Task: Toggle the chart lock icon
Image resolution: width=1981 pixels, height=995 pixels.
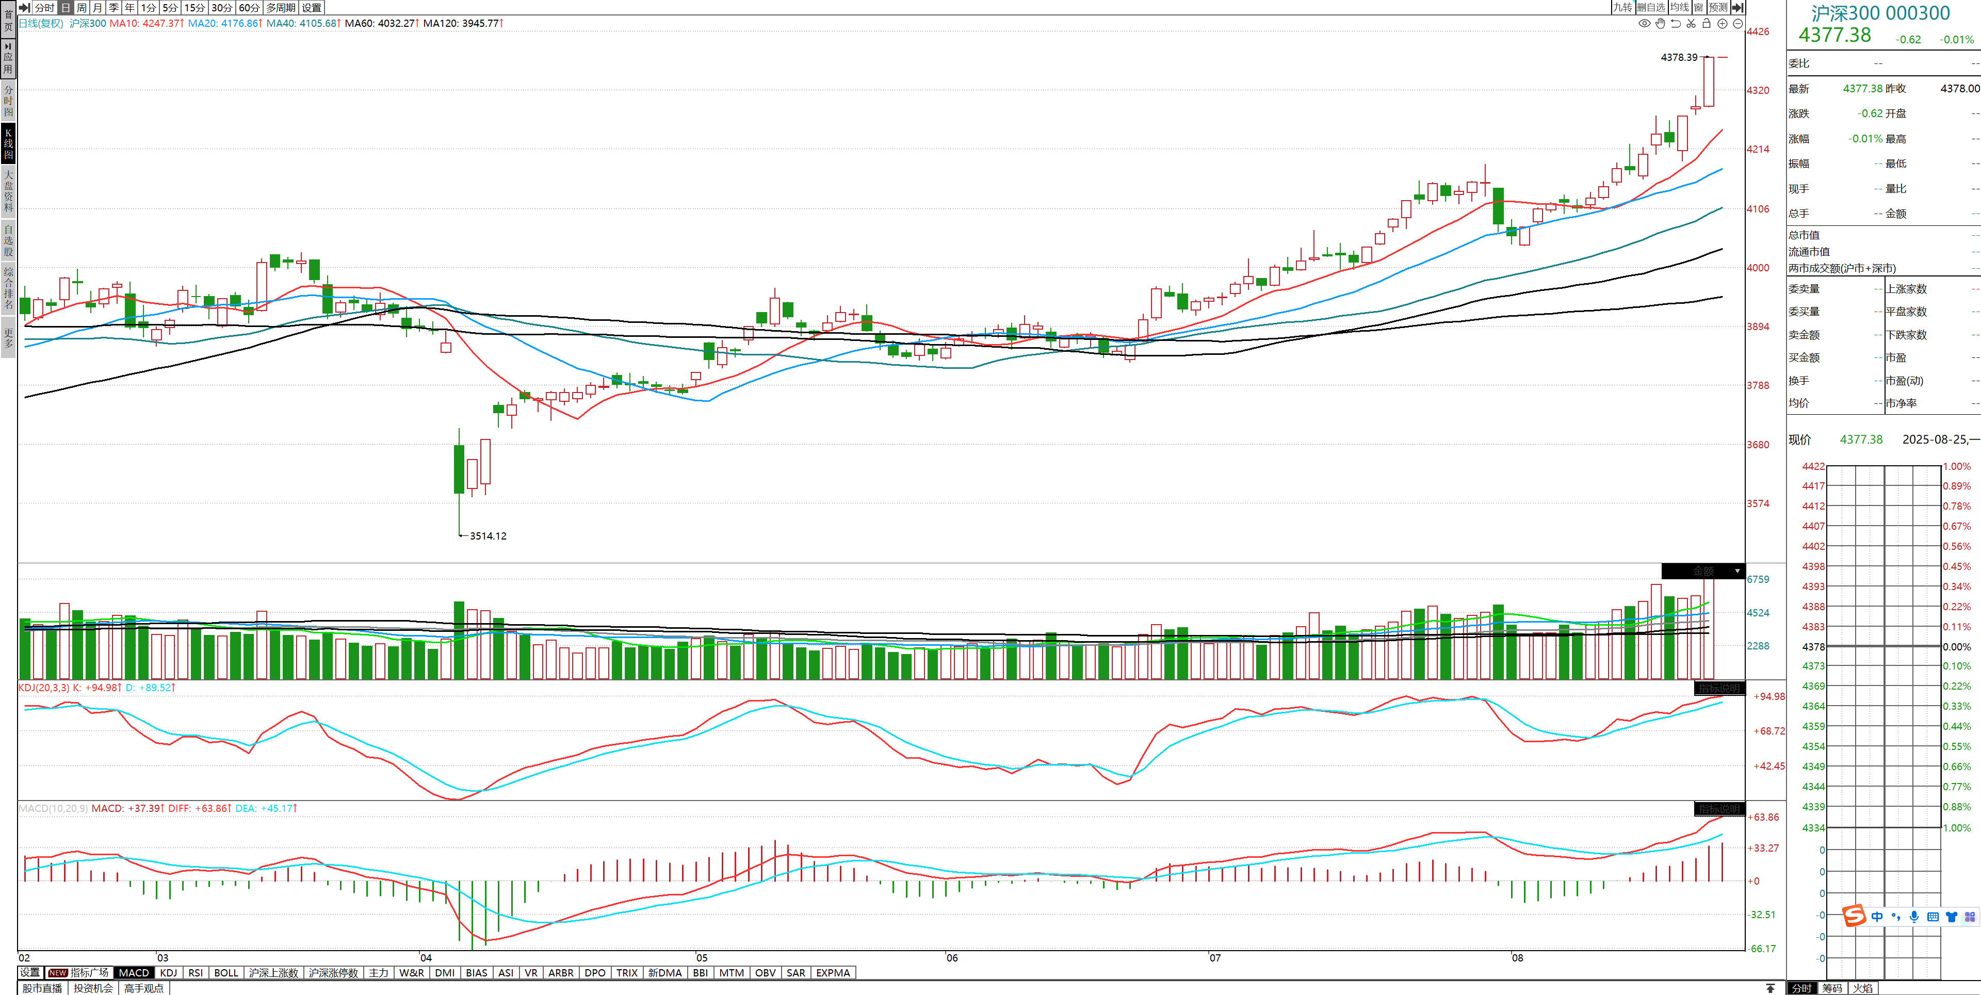Action: point(1707,24)
